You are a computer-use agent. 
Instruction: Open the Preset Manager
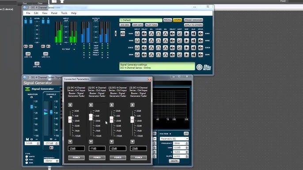pyautogui.click(x=193, y=20)
